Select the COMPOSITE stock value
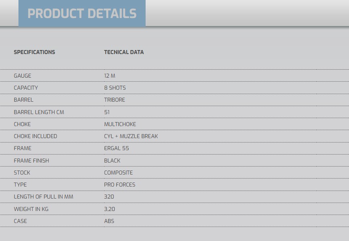Screen dimensions: 349x241 coord(118,173)
